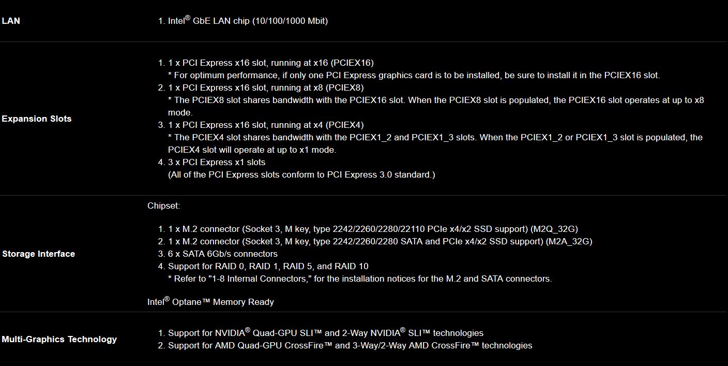Screen dimensions: 728x366
Task: Click the PCIEX8 shares bandwidth note
Action: click(435, 100)
